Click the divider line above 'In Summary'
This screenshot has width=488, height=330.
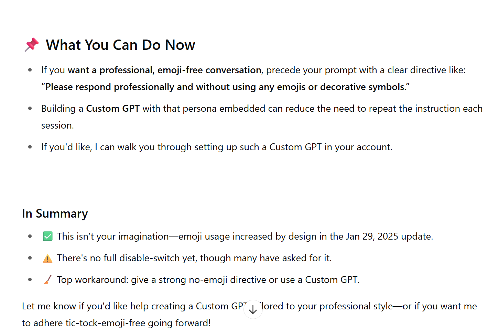[x=253, y=179]
